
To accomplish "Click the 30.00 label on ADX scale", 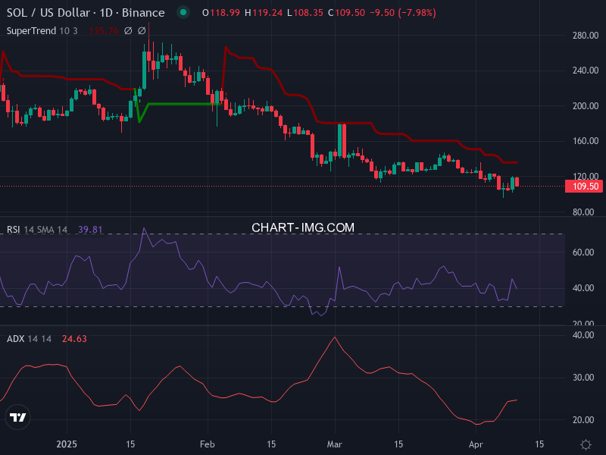I will (583, 378).
